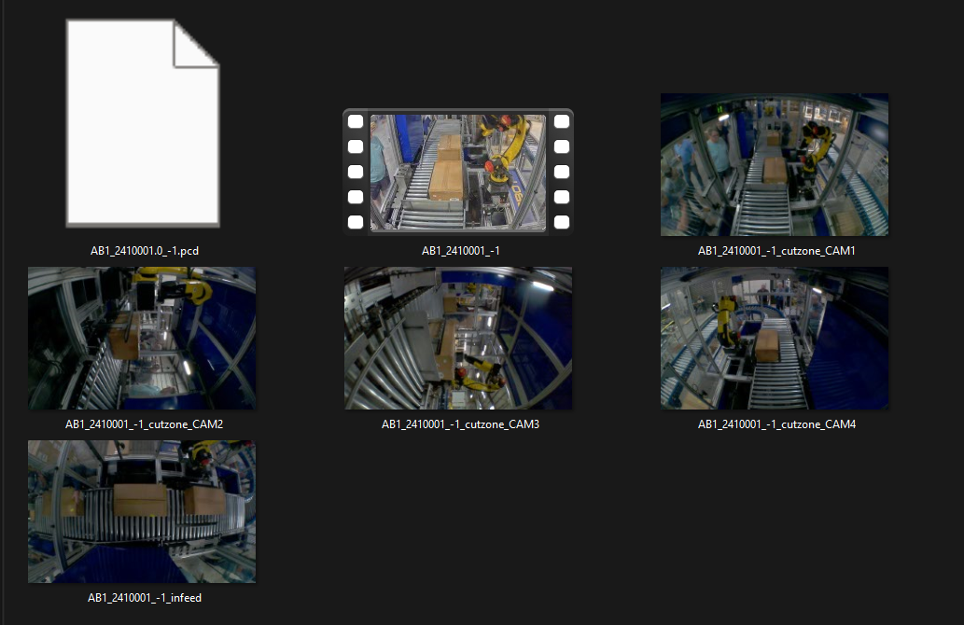Click the cutzone_CAM3 image thumbnail
964x625 pixels.
pyautogui.click(x=457, y=338)
